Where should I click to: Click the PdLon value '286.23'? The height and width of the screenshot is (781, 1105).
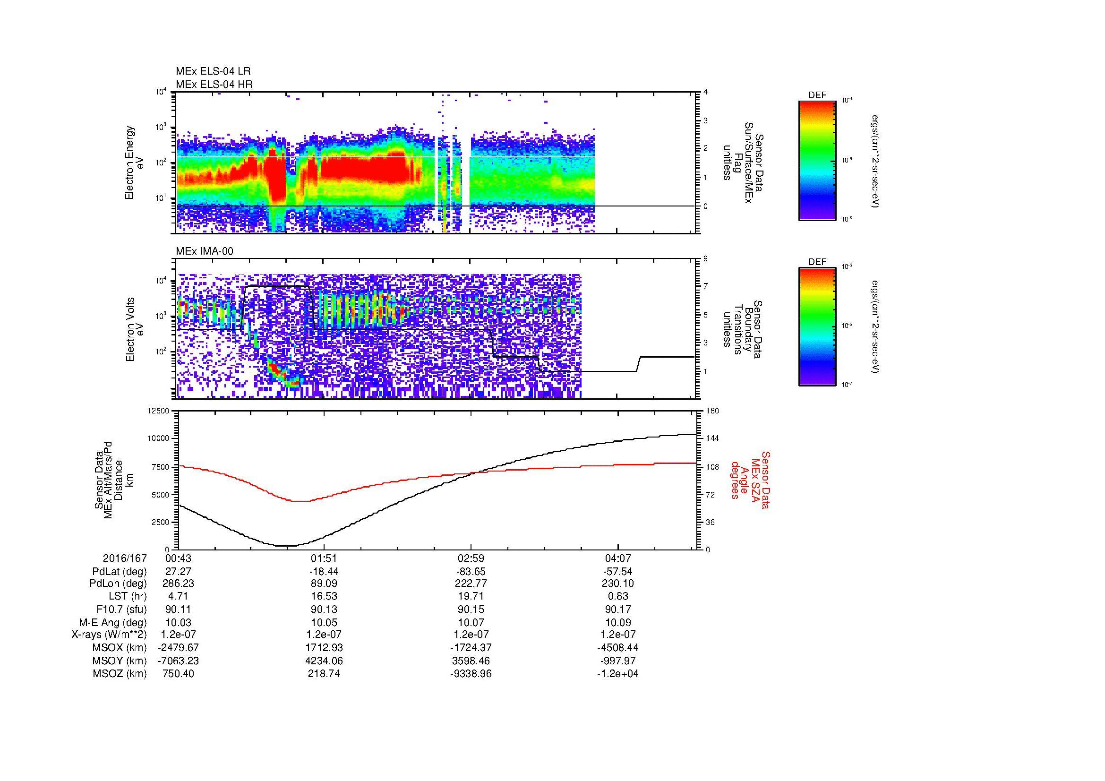click(178, 584)
